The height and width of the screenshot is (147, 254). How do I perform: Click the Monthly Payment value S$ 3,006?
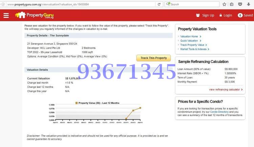pos(230,82)
